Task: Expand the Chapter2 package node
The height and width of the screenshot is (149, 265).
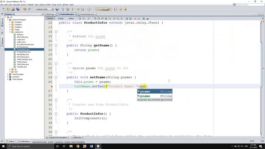Action: 10,22
